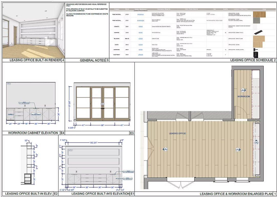277x197 pixels.
Task: Click the 'GENERAL NOTES' title
Action: coord(93,60)
